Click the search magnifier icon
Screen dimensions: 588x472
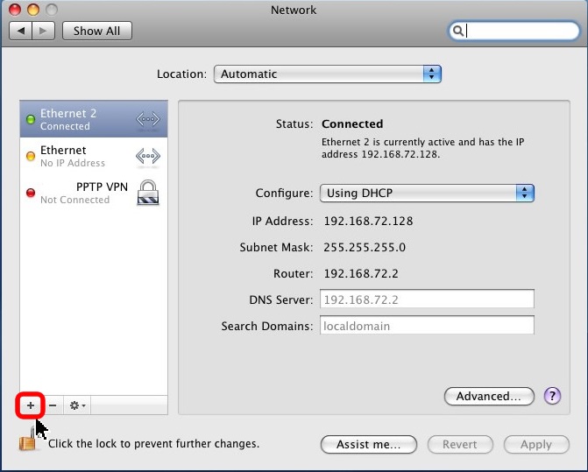point(458,31)
